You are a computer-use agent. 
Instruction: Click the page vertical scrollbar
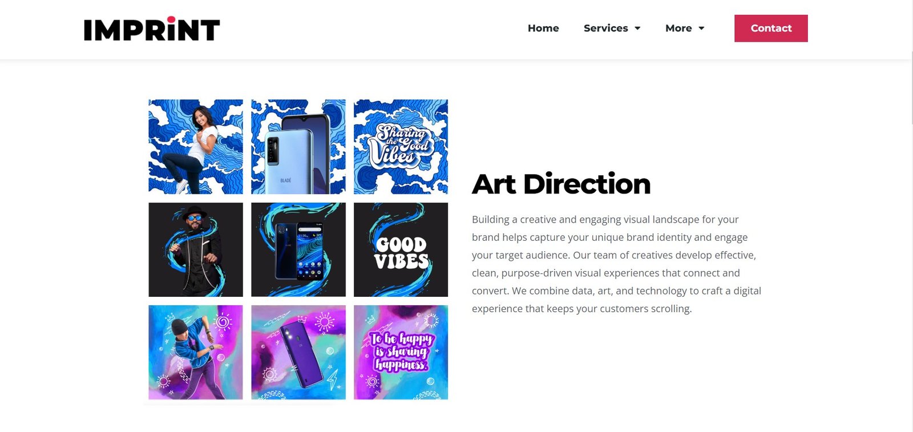point(911,86)
